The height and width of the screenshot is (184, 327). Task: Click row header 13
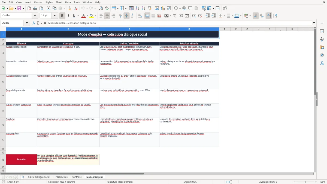pyautogui.click(x=3, y=159)
